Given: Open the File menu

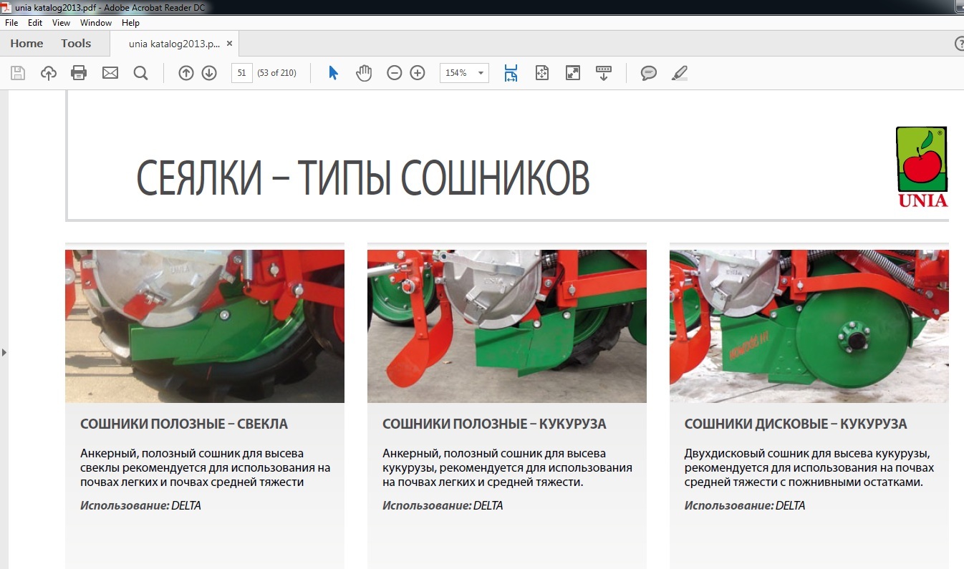Looking at the screenshot, I should [11, 23].
